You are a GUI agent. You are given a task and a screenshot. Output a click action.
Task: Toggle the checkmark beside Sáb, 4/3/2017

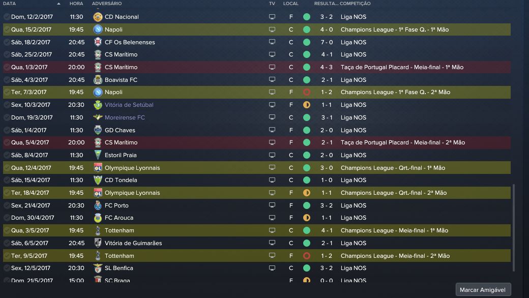(x=7, y=80)
